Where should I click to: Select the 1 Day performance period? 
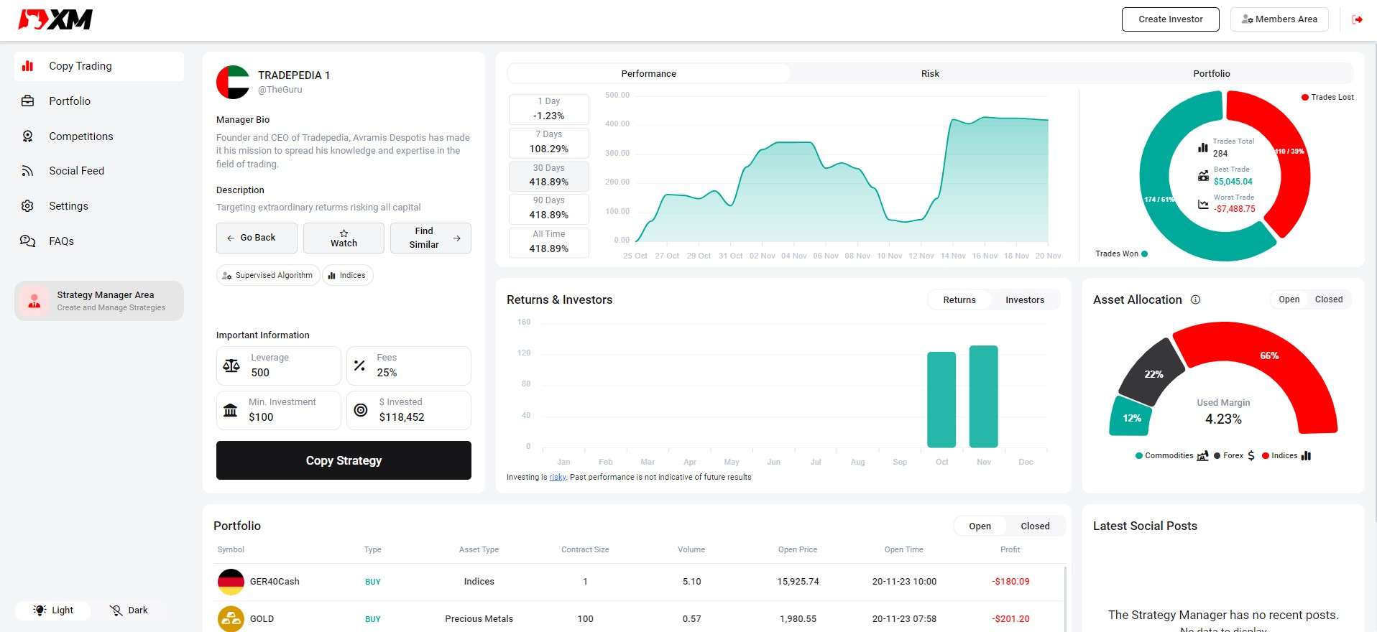549,108
